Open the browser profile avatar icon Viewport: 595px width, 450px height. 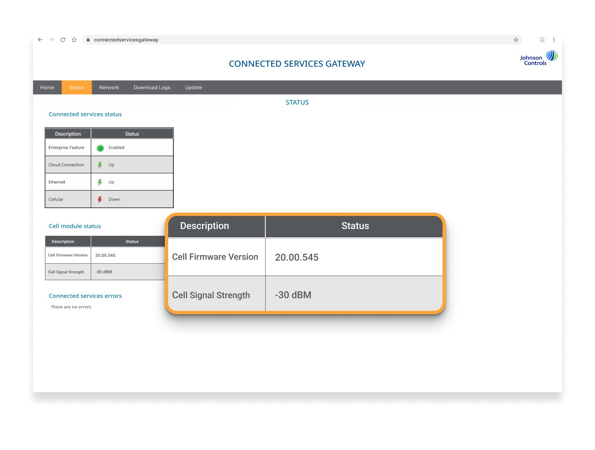point(542,40)
